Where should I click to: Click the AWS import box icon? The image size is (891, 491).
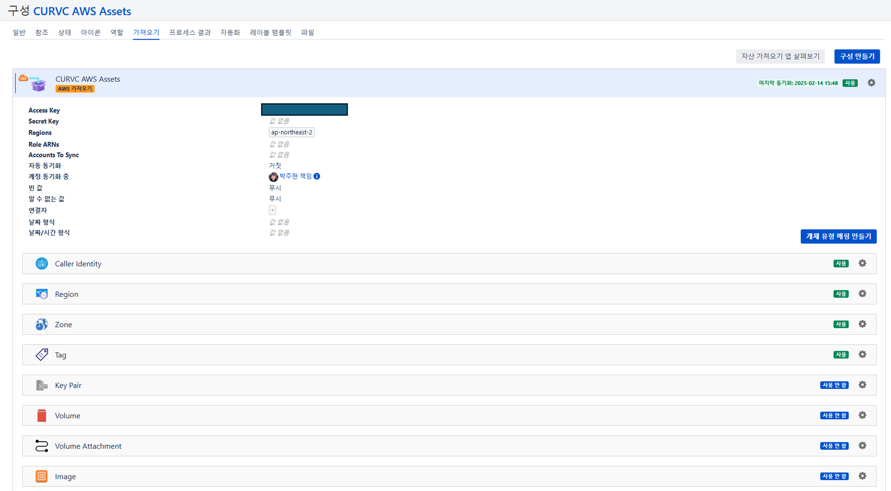coord(33,83)
